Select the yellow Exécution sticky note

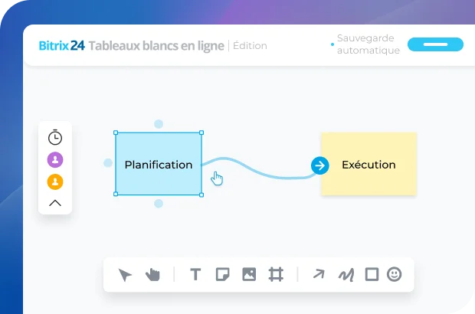coord(369,164)
